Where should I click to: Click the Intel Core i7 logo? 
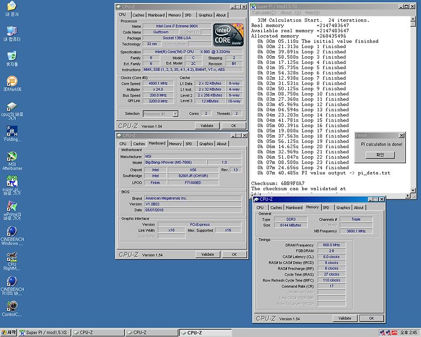pos(228,35)
